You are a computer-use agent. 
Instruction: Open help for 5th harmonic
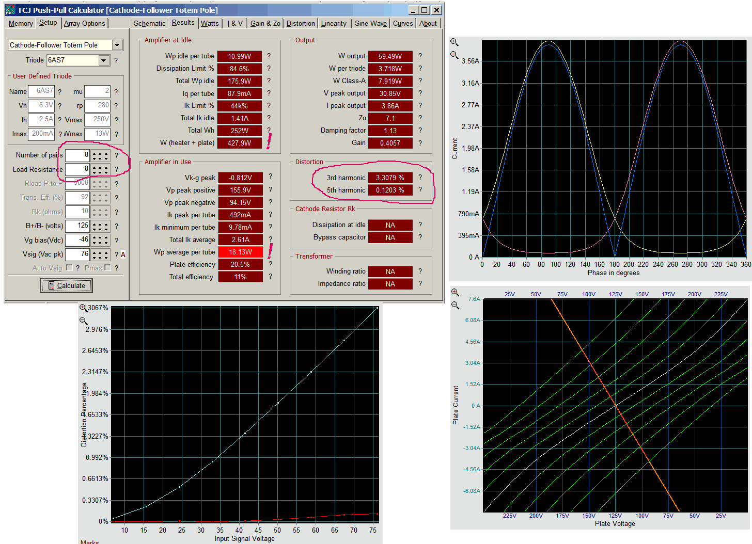tap(420, 189)
